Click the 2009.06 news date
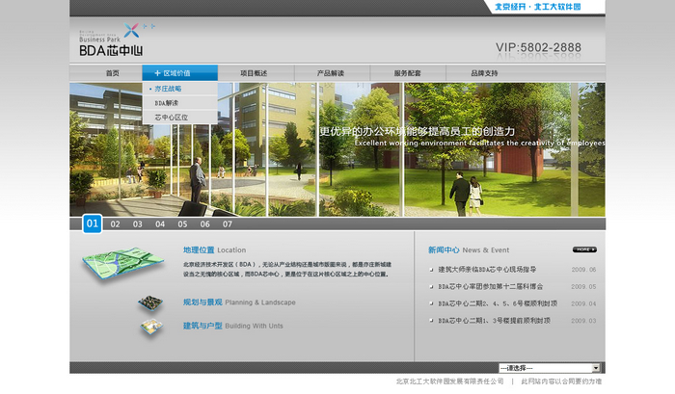The height and width of the screenshot is (394, 675). click(x=583, y=270)
